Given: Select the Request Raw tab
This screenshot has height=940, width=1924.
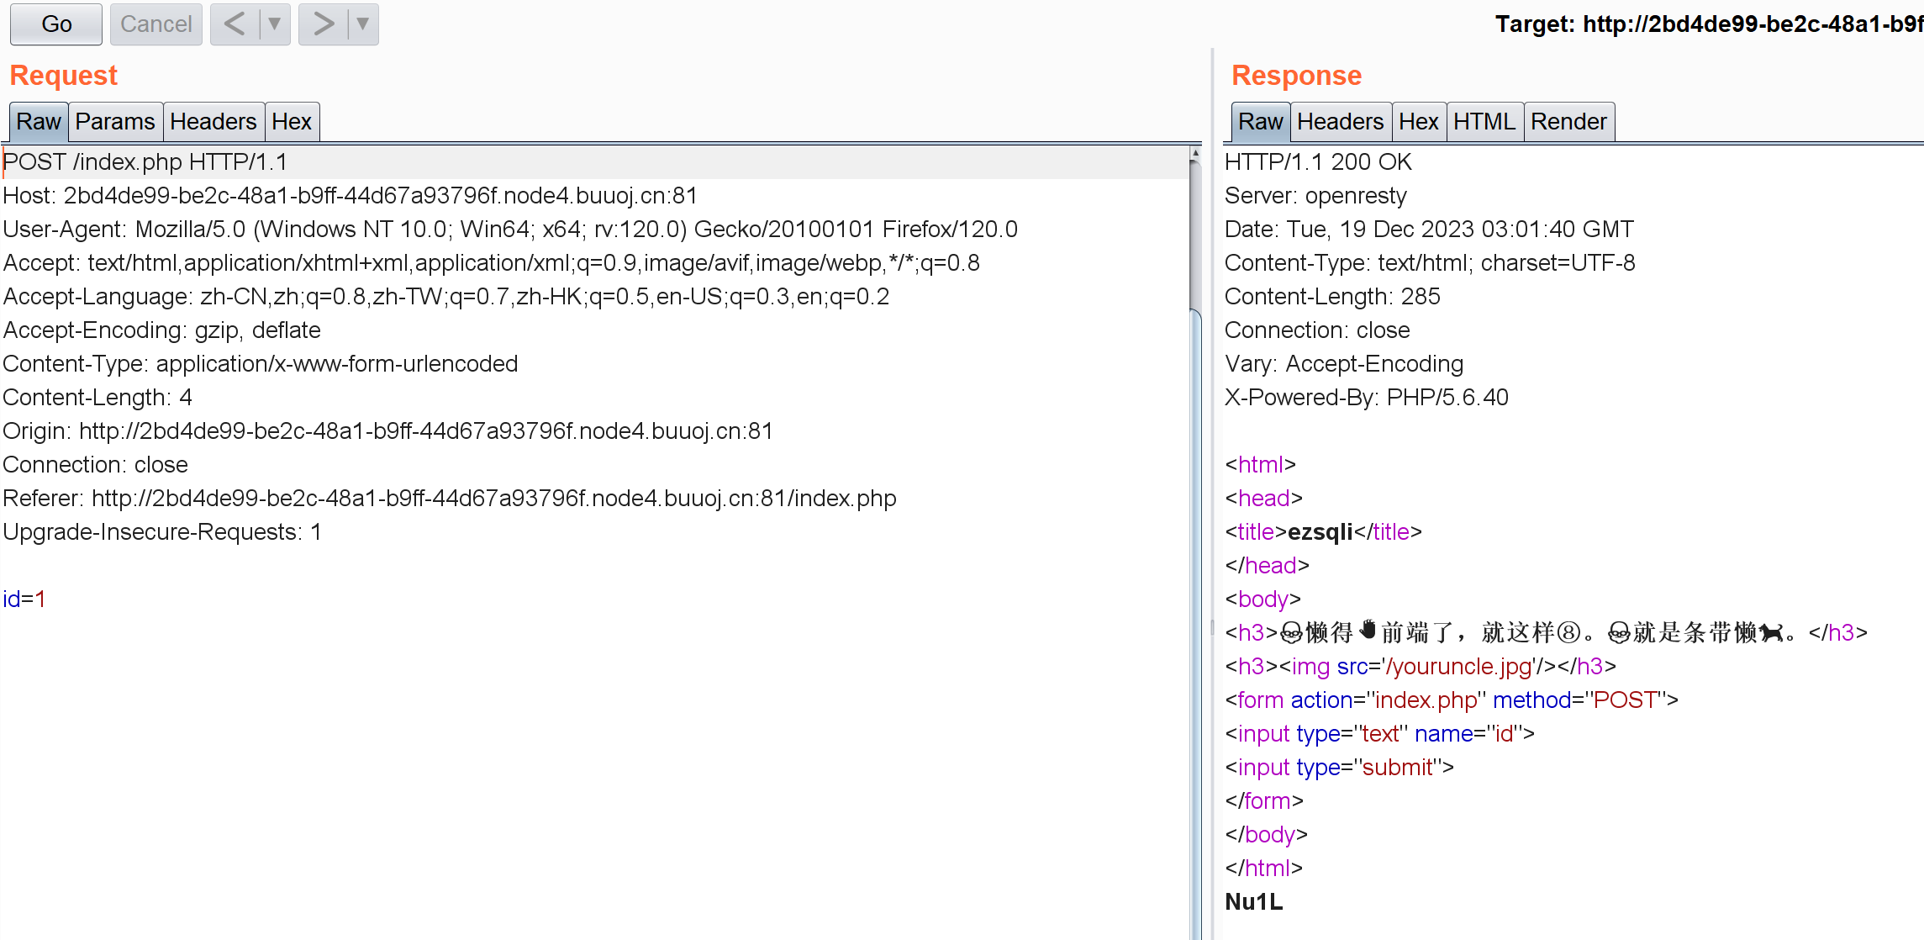Looking at the screenshot, I should [x=39, y=122].
